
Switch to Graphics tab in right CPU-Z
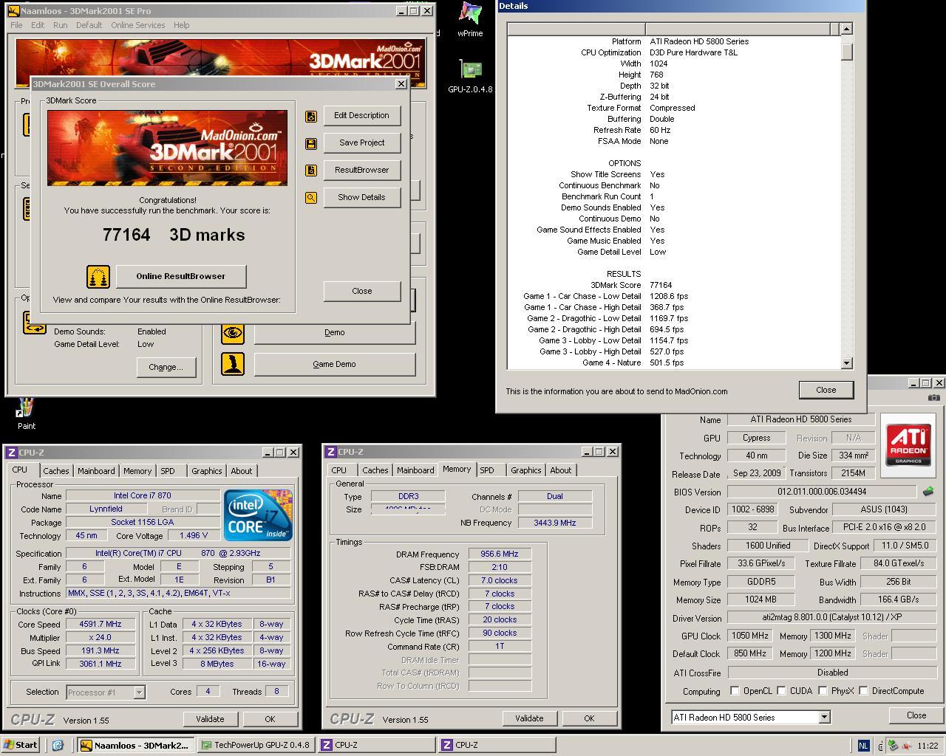526,470
